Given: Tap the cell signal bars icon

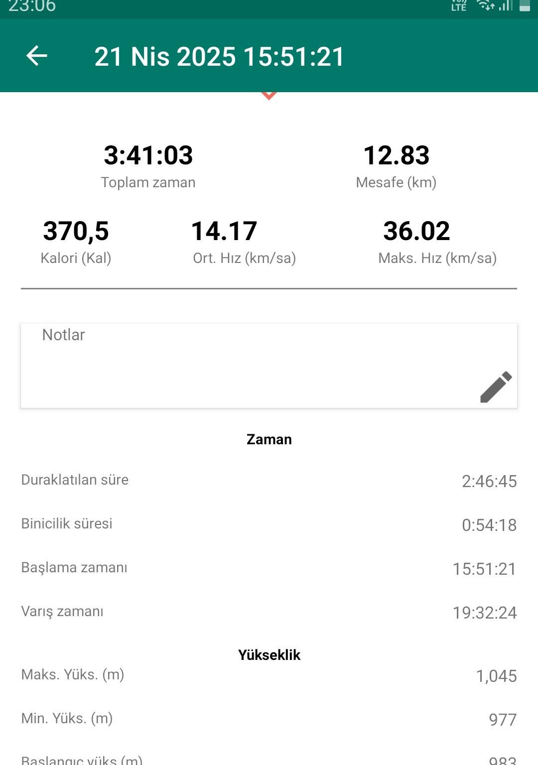Looking at the screenshot, I should tap(506, 5).
